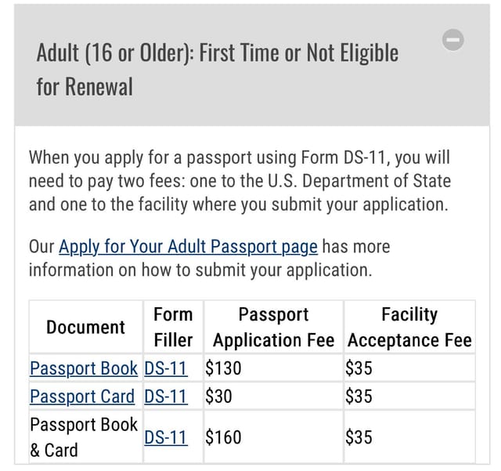Open the Passport Book link
Image resolution: width=501 pixels, height=471 pixels.
click(x=84, y=368)
